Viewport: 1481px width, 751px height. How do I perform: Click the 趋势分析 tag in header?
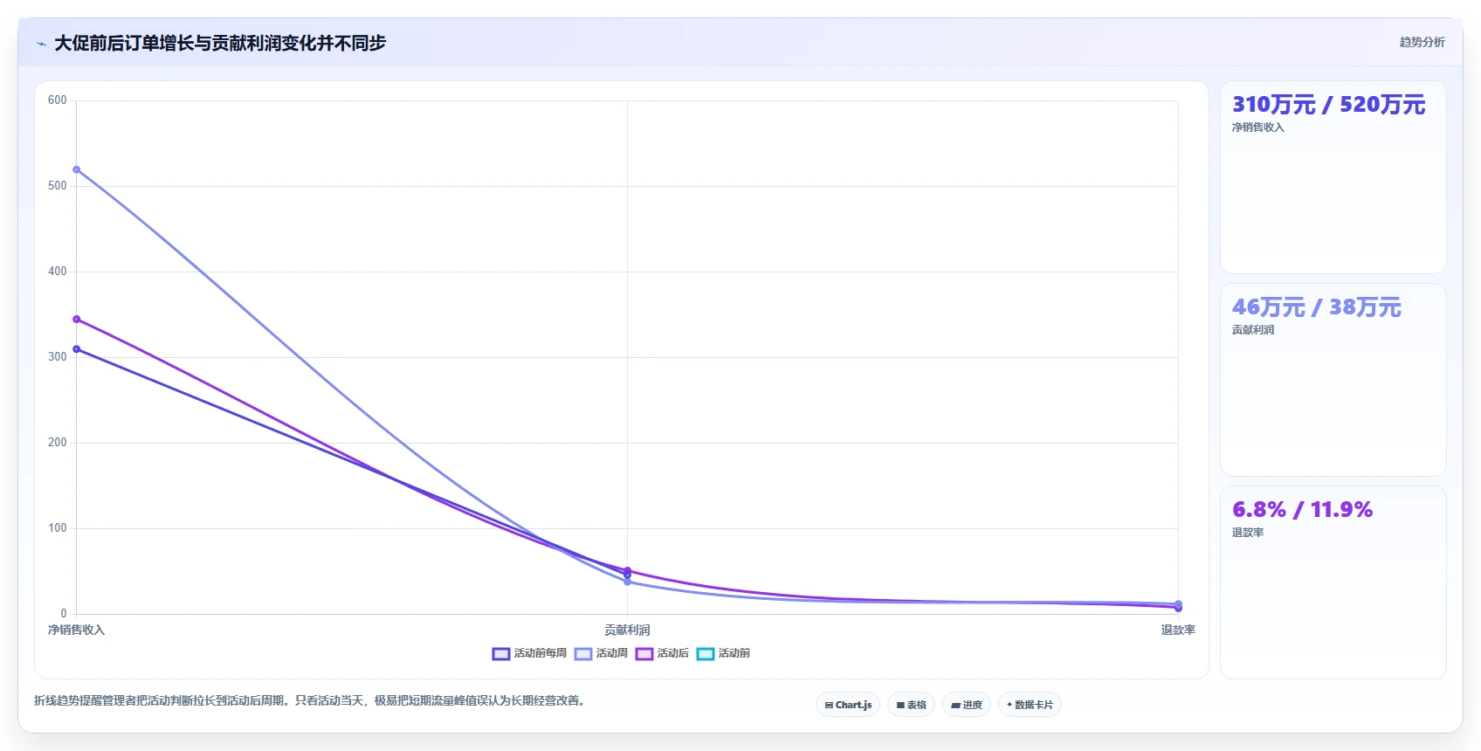coord(1422,42)
